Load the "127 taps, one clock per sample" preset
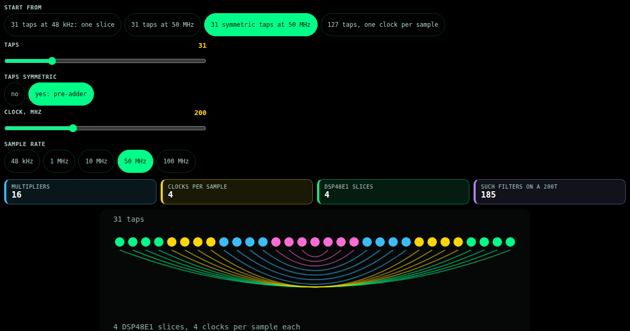The height and width of the screenshot is (331, 630). (x=383, y=25)
